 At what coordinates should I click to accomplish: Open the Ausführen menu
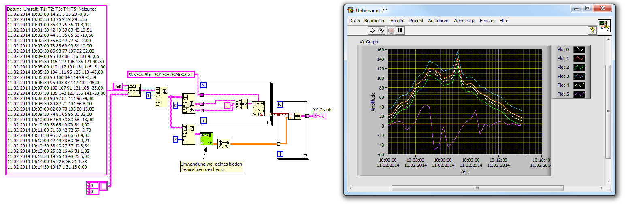(x=438, y=21)
